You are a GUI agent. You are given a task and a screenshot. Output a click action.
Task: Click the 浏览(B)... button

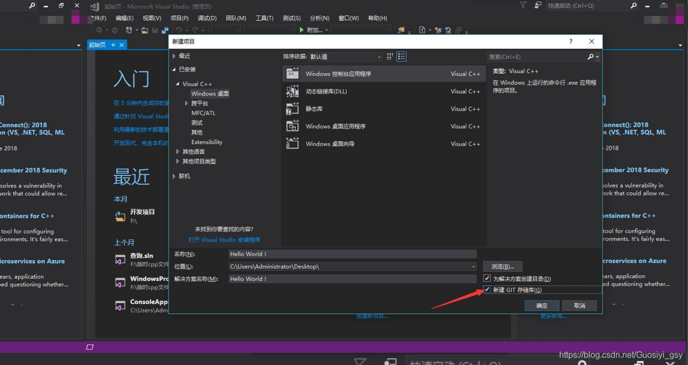[x=502, y=266]
